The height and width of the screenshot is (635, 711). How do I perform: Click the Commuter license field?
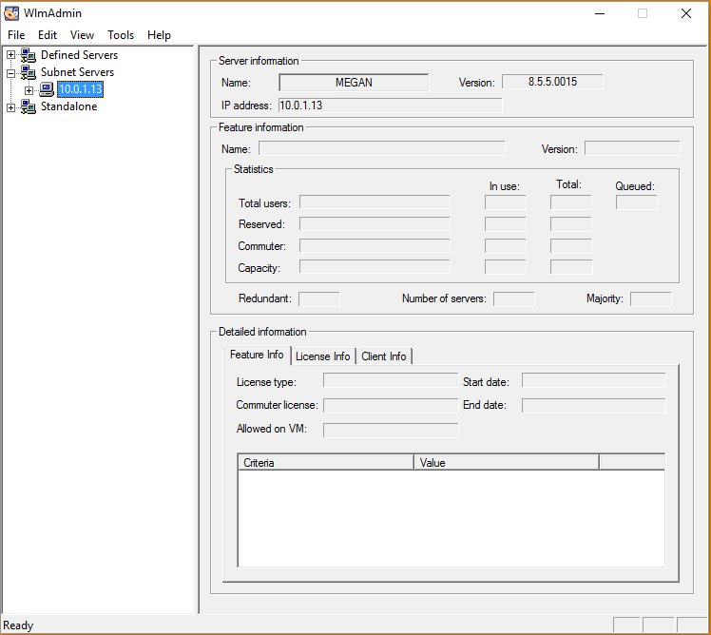pyautogui.click(x=391, y=406)
